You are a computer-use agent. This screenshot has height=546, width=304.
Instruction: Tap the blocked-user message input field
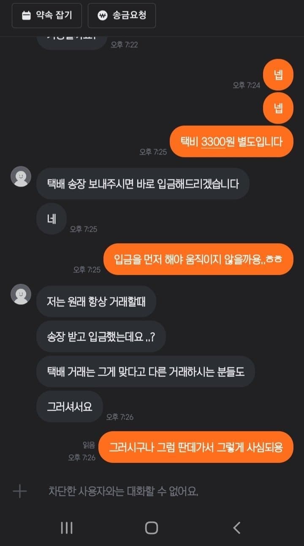pyautogui.click(x=123, y=491)
